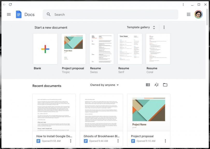The height and width of the screenshot is (149, 210).
Task: Create a Blank document
Action: (45, 48)
